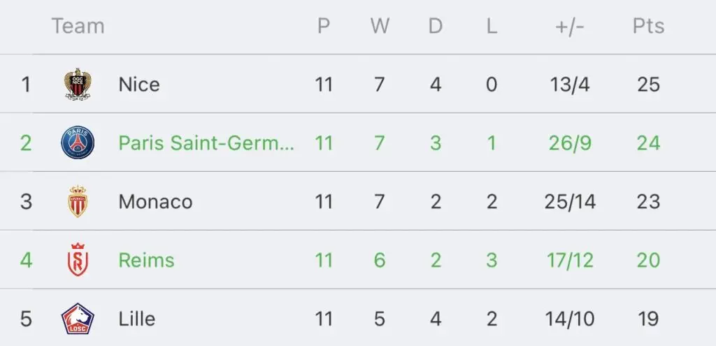Select the Lille team name
The width and height of the screenshot is (716, 346).
(x=137, y=318)
